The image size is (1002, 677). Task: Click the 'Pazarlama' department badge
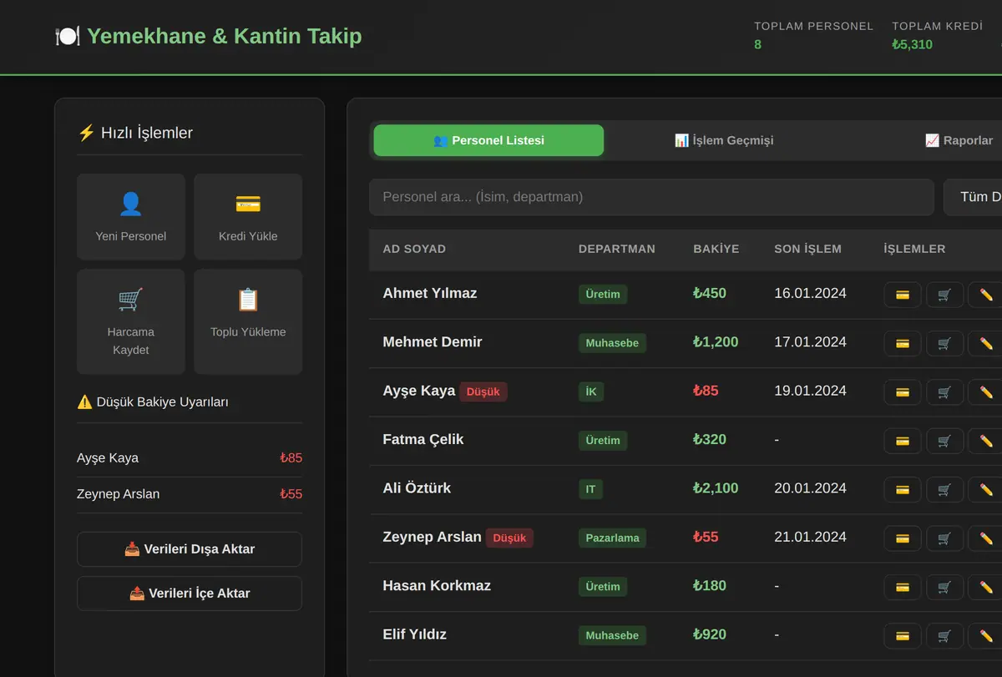(x=612, y=538)
